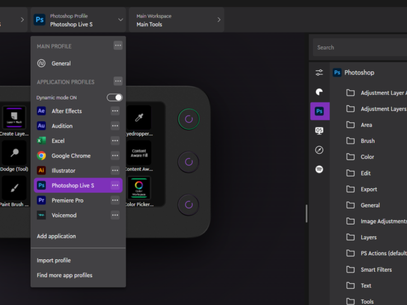Open the OS actions sidebar icon
The image size is (407, 305).
[319, 131]
